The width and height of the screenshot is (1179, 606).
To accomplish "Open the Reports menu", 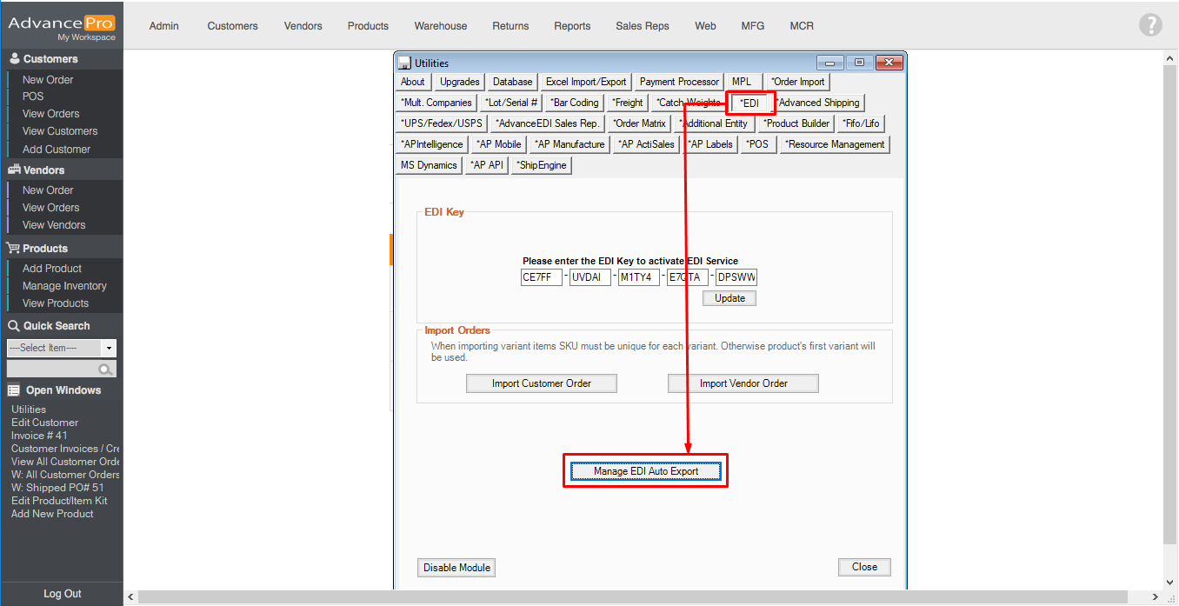I will 572,26.
